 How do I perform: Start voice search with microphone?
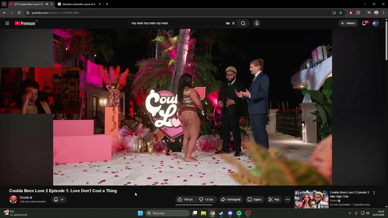(x=257, y=23)
